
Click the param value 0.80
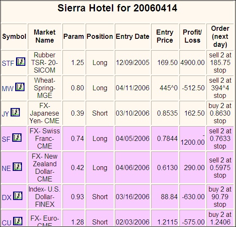[77, 88]
